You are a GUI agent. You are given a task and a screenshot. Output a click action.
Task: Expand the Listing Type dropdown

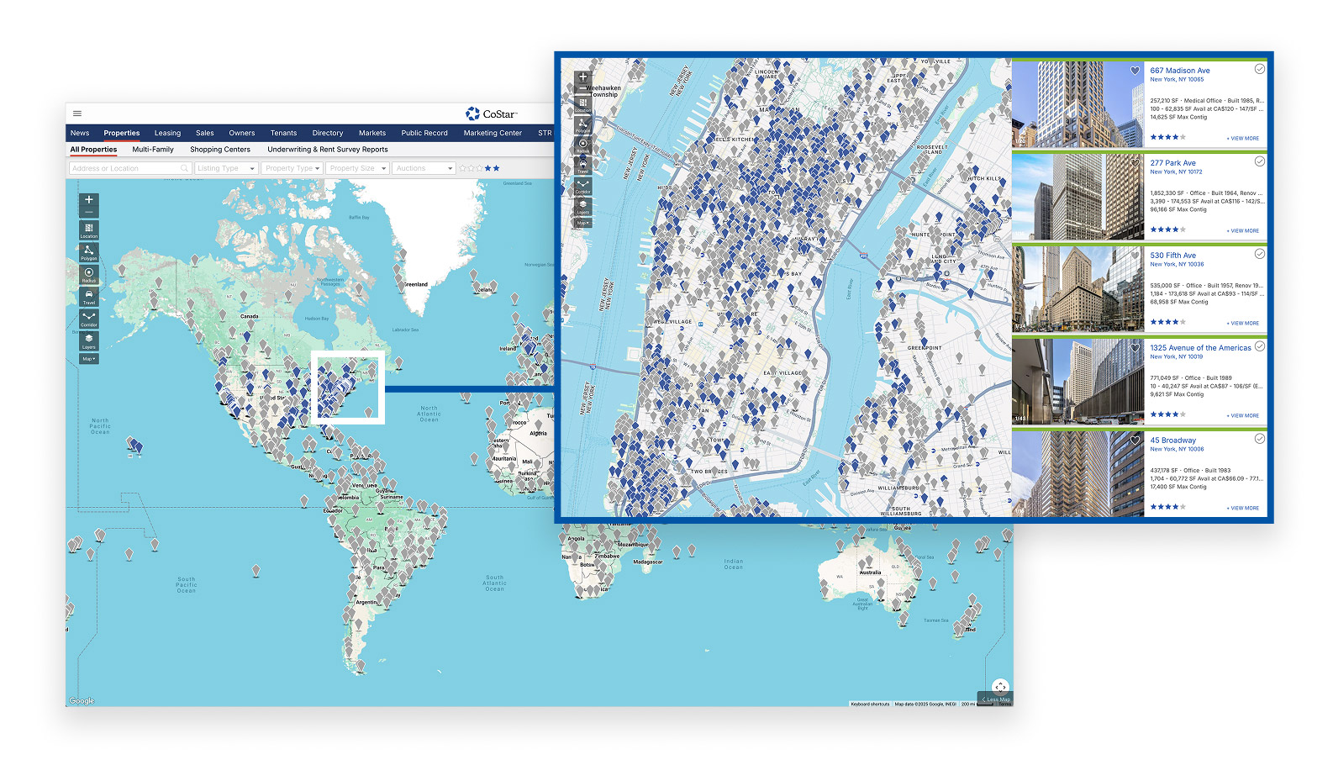(225, 168)
